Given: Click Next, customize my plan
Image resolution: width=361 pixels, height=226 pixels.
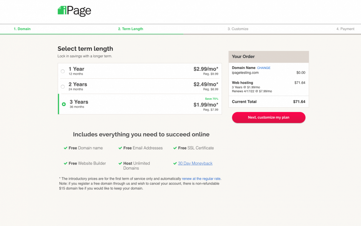Looking at the screenshot, I should 268,117.
